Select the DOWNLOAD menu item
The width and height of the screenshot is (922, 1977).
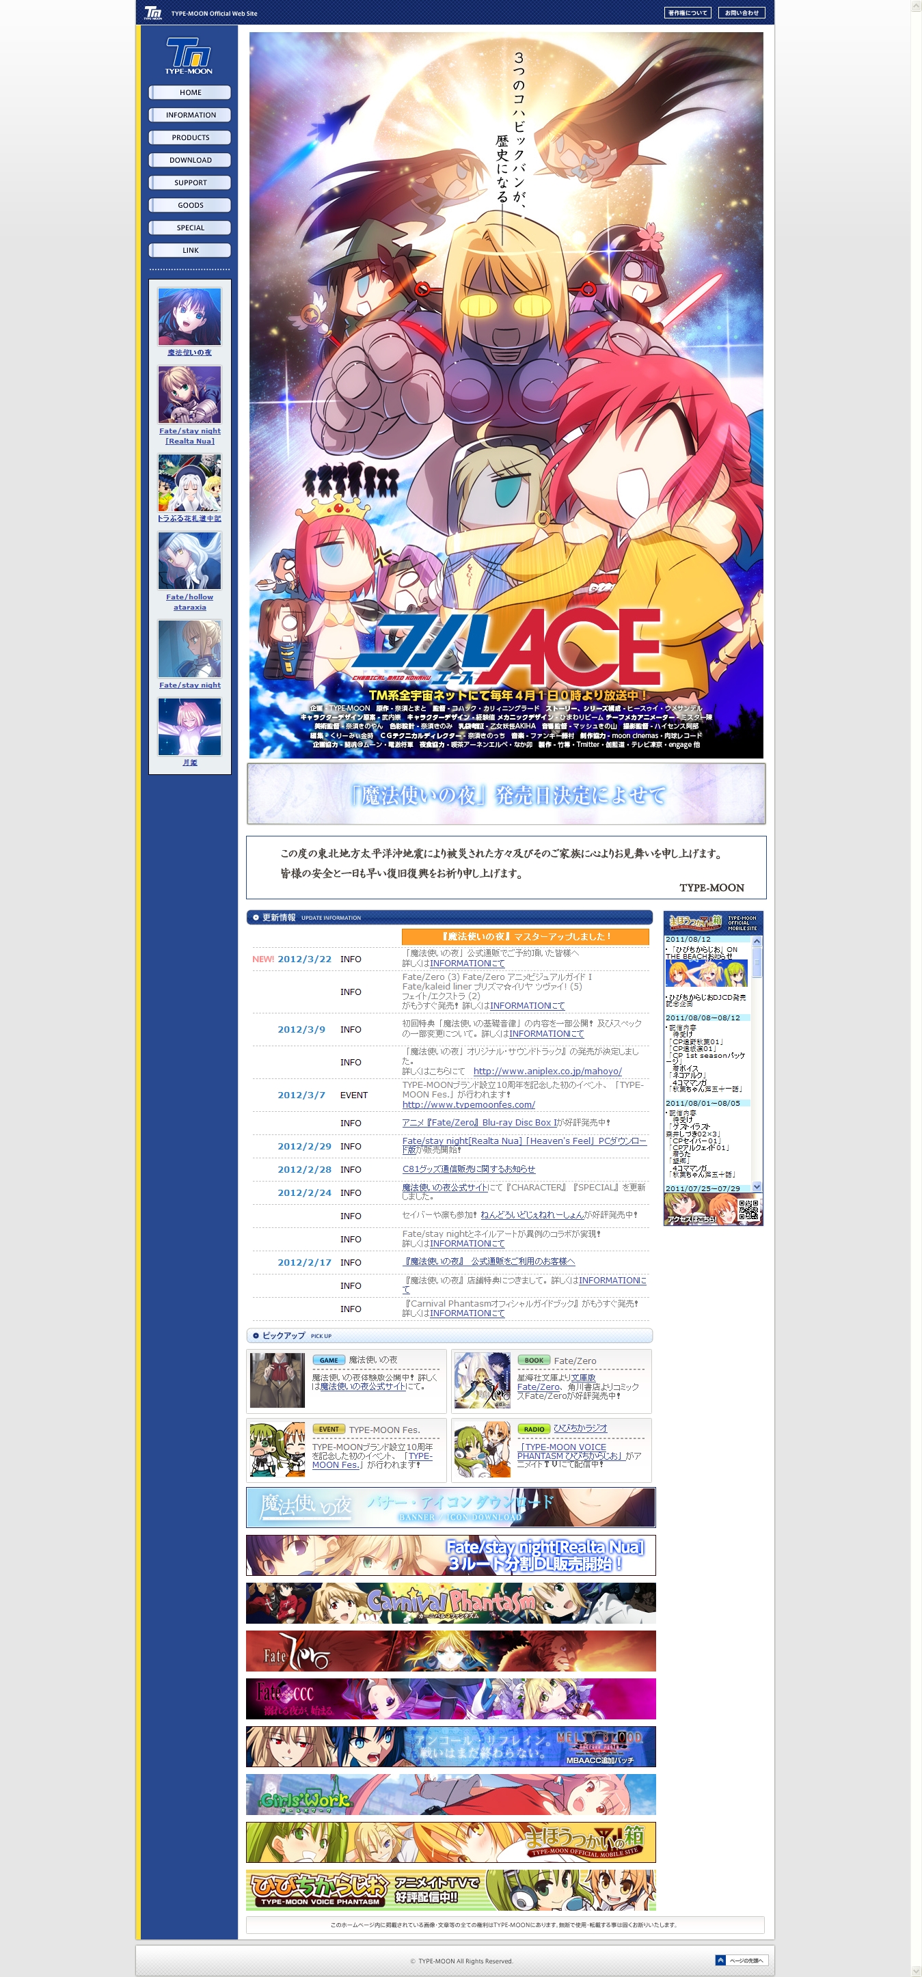[x=189, y=161]
